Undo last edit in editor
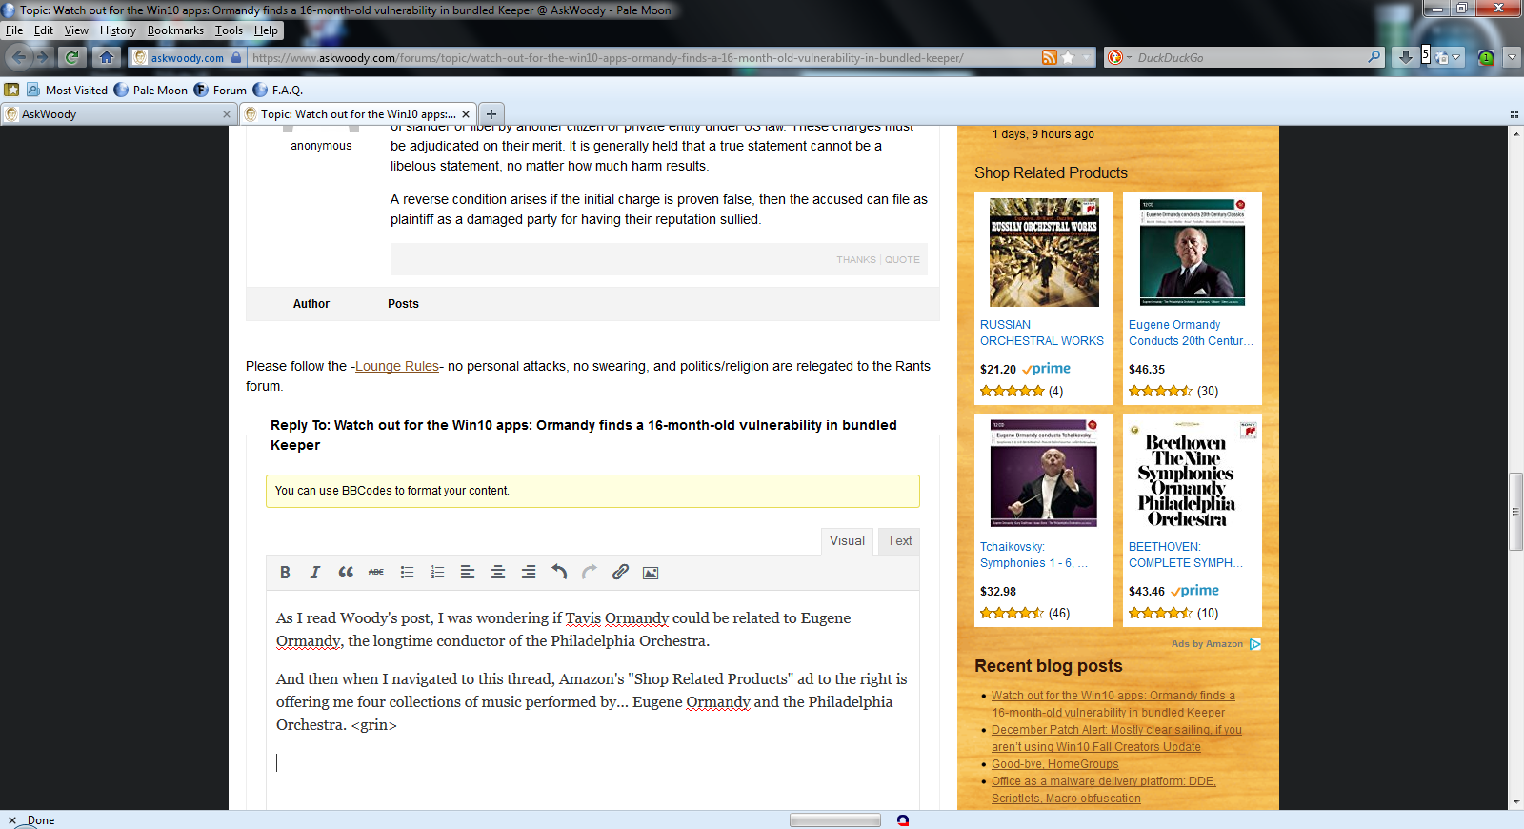This screenshot has width=1524, height=829. pos(559,572)
